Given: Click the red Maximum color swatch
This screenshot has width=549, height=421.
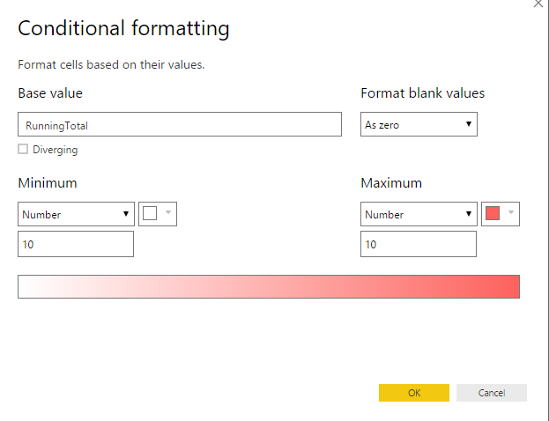Looking at the screenshot, I should 493,213.
